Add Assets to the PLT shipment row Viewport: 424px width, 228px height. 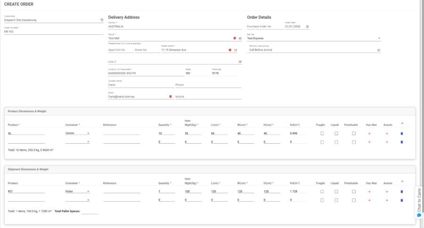click(x=387, y=192)
